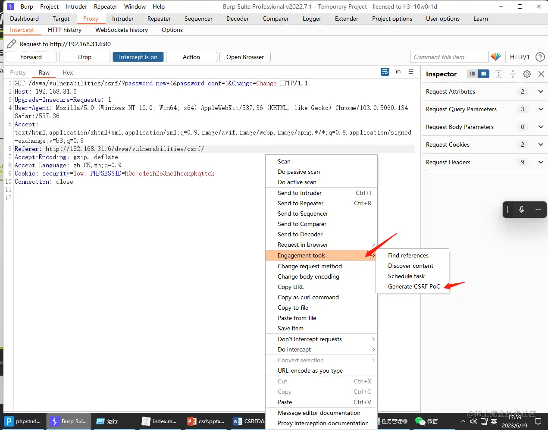Click the network icon in system tray

pos(484,421)
